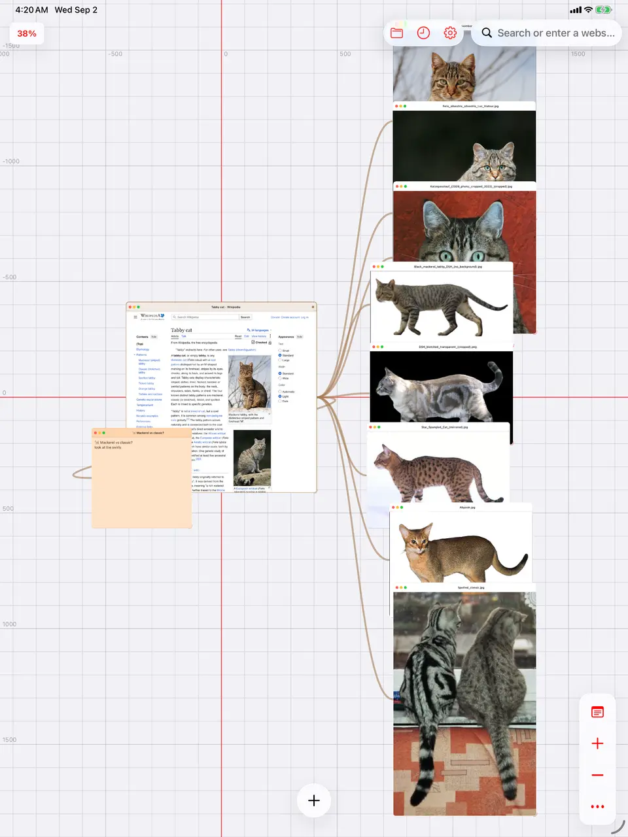Select the Abyssin.jpg window title
628x837 pixels.
pos(467,507)
